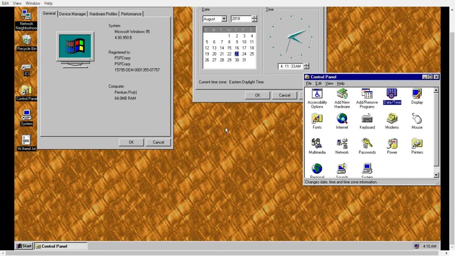Confirm date settings with OK button
The height and width of the screenshot is (256, 455).
click(257, 95)
